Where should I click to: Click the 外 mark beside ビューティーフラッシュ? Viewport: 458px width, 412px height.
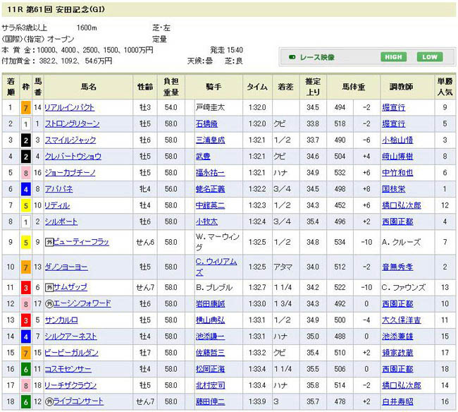point(49,241)
